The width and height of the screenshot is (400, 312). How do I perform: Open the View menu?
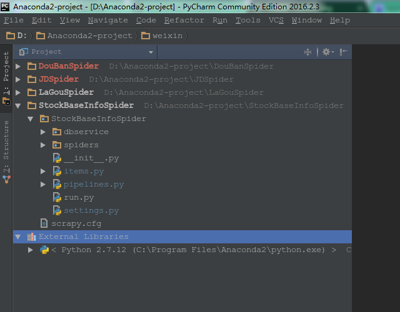click(70, 20)
